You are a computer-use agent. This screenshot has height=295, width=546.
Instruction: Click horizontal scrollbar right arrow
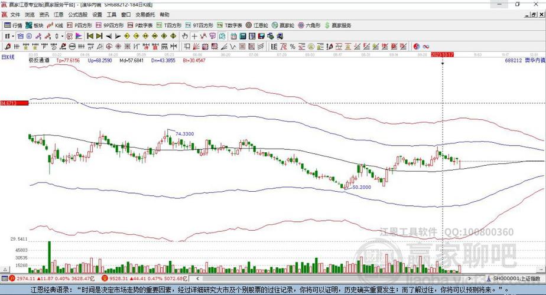(469, 278)
